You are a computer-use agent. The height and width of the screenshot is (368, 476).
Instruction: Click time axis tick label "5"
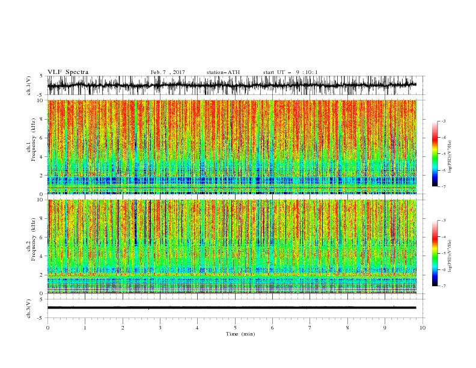(235, 328)
